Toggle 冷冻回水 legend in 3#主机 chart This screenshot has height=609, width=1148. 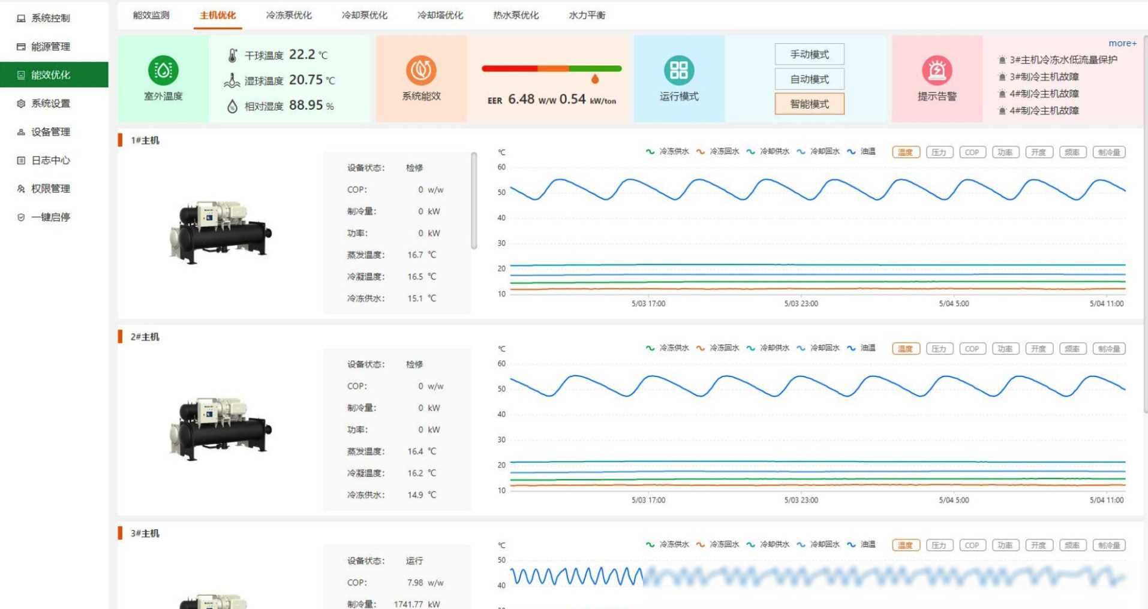point(717,545)
